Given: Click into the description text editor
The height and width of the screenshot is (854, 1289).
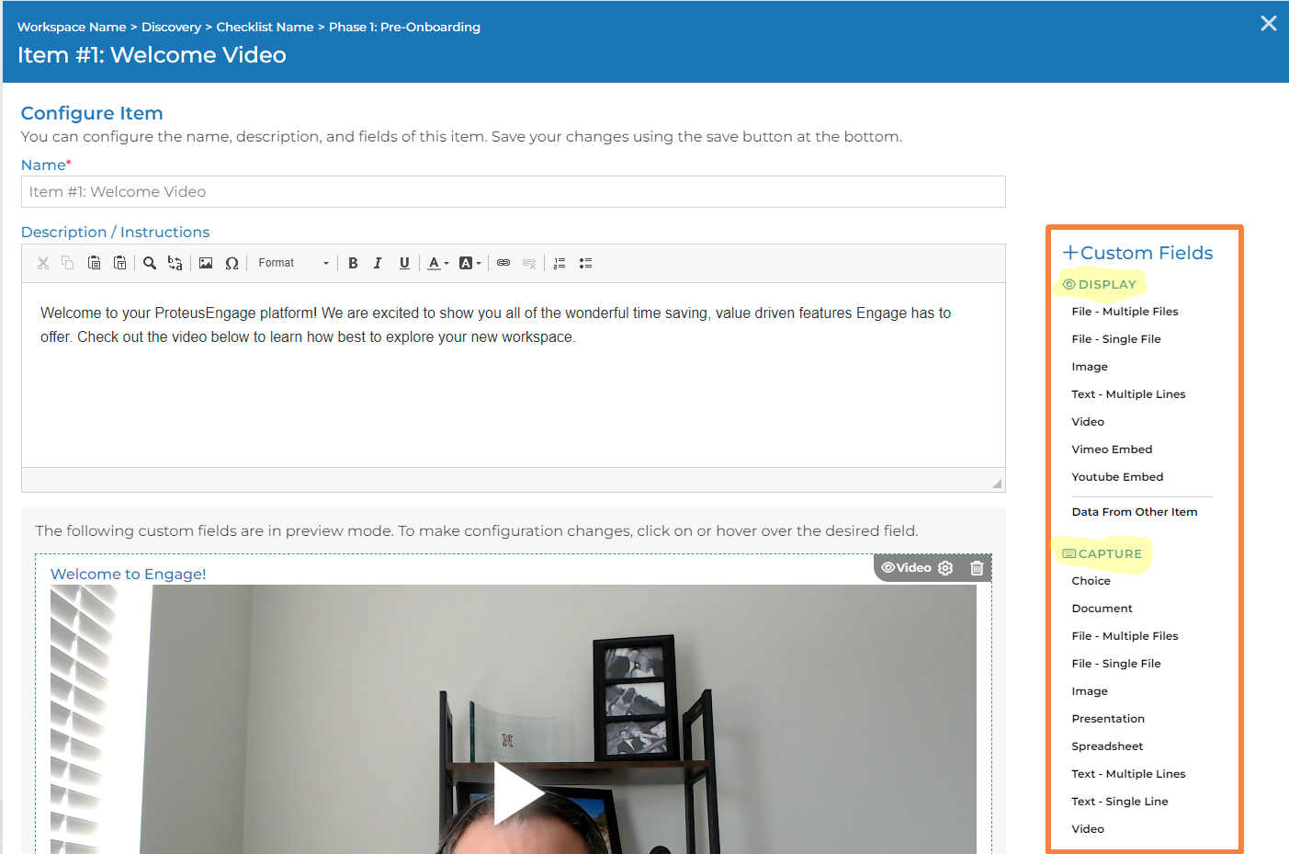Looking at the screenshot, I should [513, 375].
